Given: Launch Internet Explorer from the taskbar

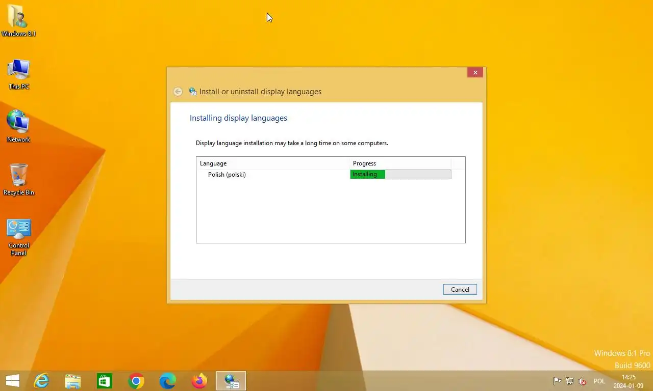Looking at the screenshot, I should click(x=41, y=381).
